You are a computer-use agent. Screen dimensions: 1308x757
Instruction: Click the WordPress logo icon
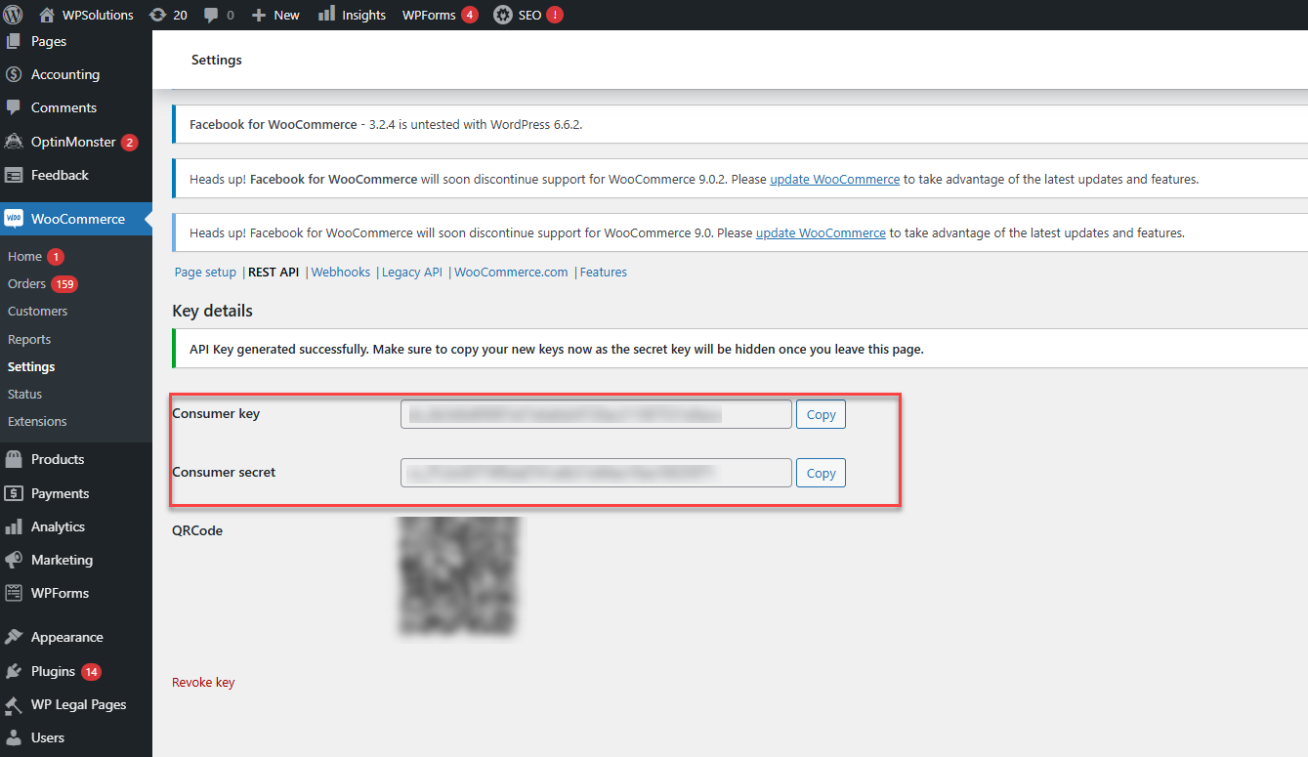click(x=14, y=15)
